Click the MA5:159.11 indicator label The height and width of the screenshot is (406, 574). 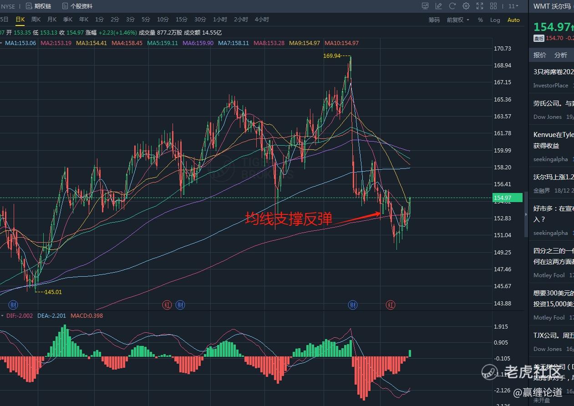coord(163,43)
